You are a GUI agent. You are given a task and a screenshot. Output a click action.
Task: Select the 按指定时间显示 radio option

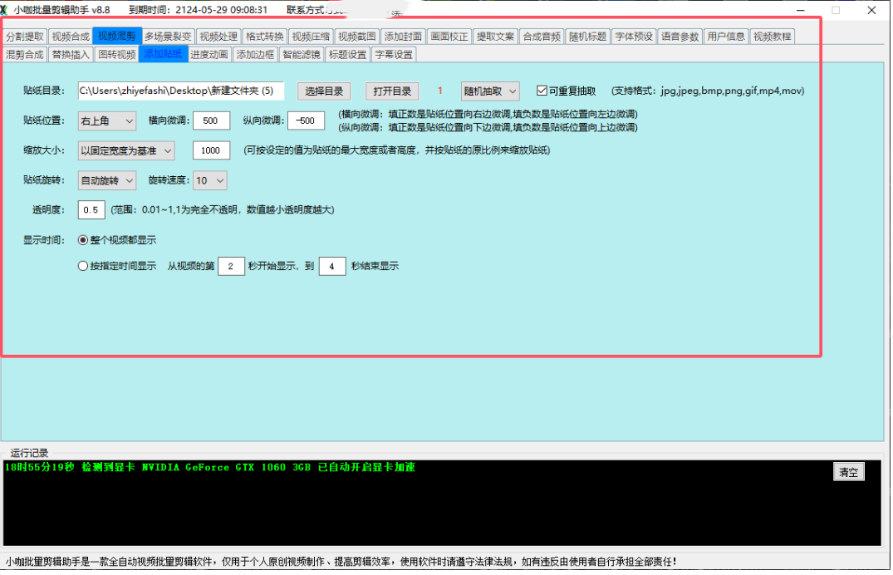coord(83,267)
